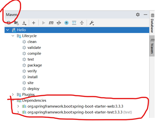Expand all tree nodes icon
The height and width of the screenshot is (126, 158).
pos(74,23)
